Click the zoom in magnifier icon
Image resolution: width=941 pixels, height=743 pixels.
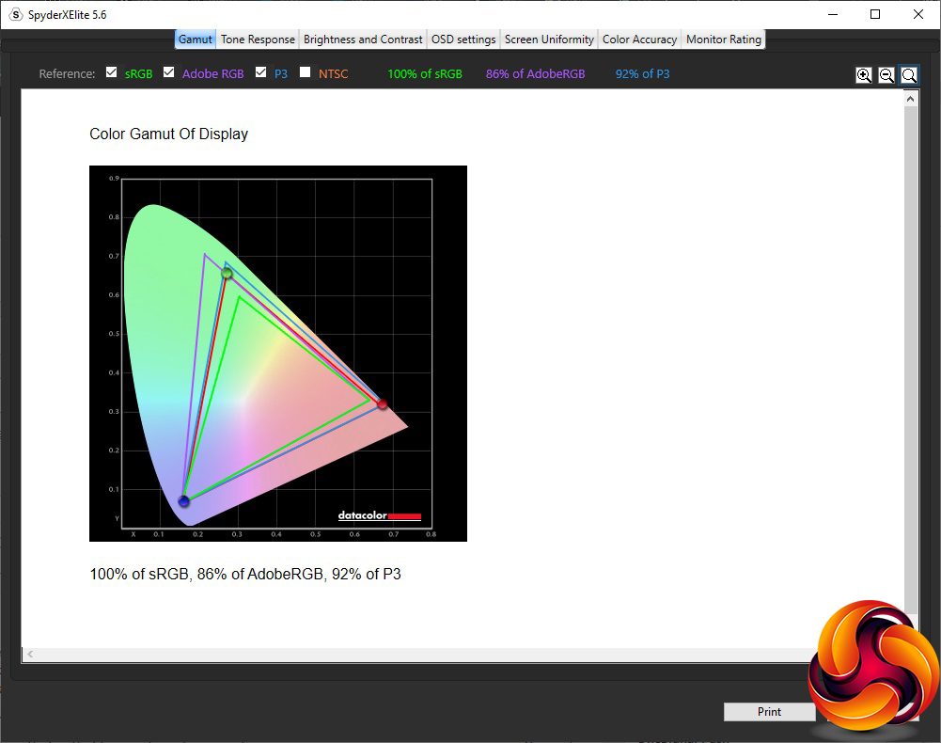point(864,75)
